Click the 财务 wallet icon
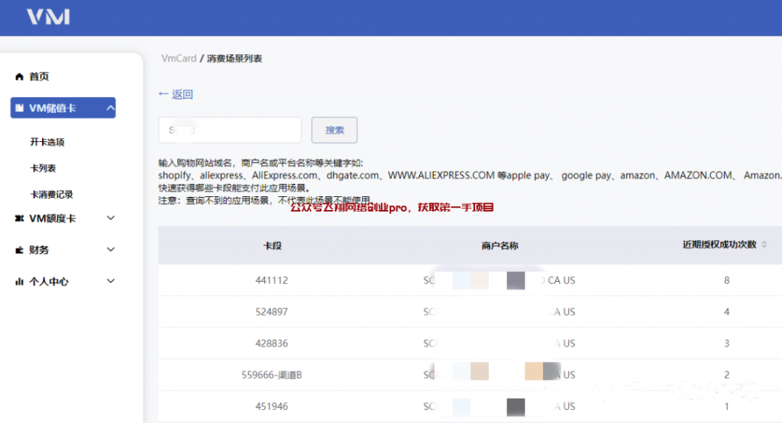This screenshot has width=782, height=423. [19, 250]
